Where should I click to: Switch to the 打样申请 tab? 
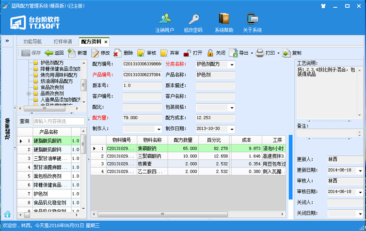[63, 42]
